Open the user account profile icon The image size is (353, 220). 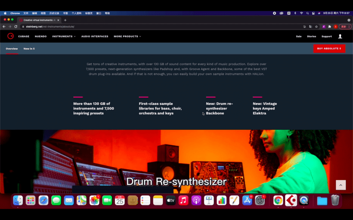340,37
